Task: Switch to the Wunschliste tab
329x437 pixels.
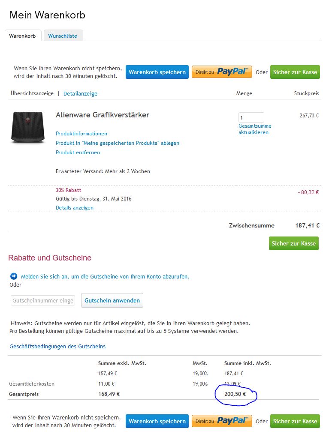Action: [63, 36]
